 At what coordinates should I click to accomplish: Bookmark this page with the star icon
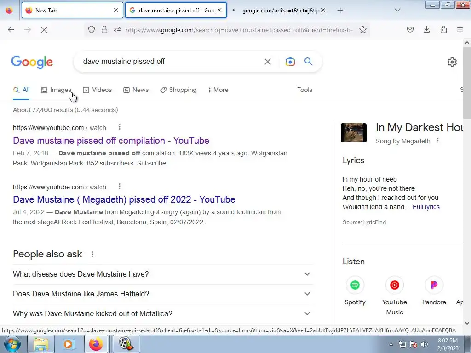[363, 29]
